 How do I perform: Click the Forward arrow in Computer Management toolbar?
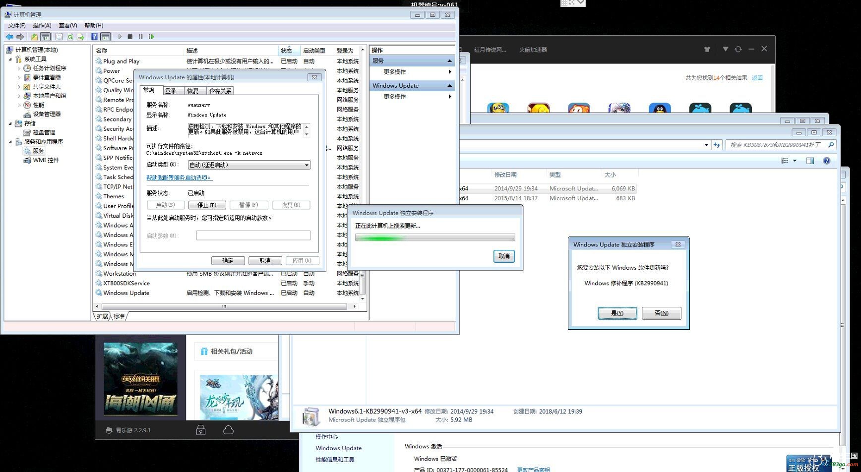click(x=20, y=37)
